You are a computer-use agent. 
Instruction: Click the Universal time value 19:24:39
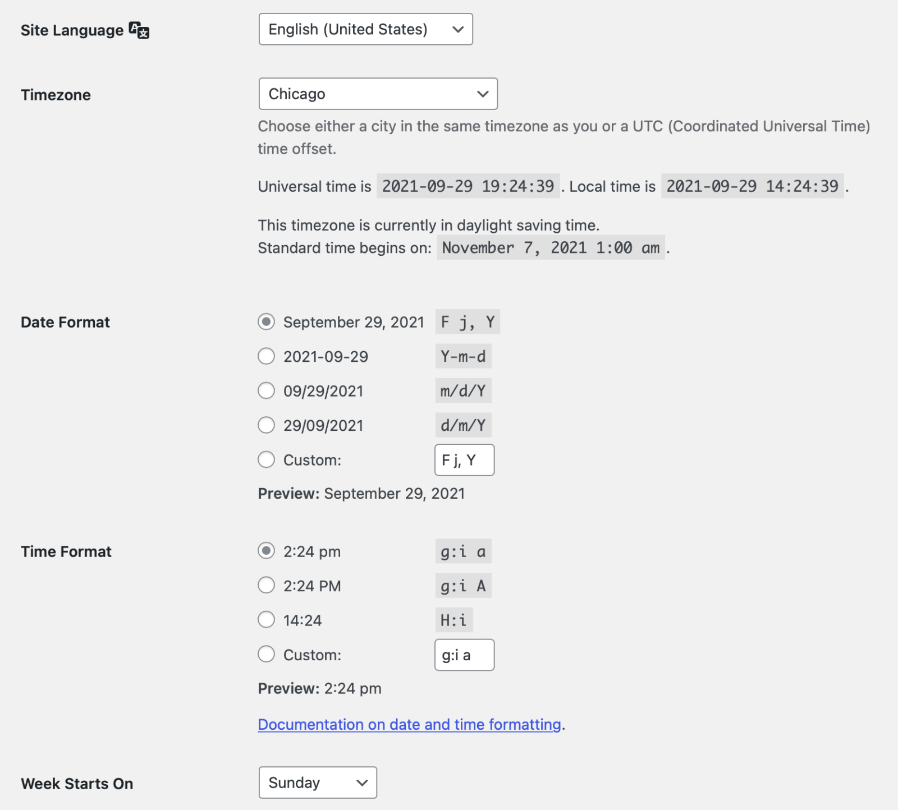click(468, 186)
